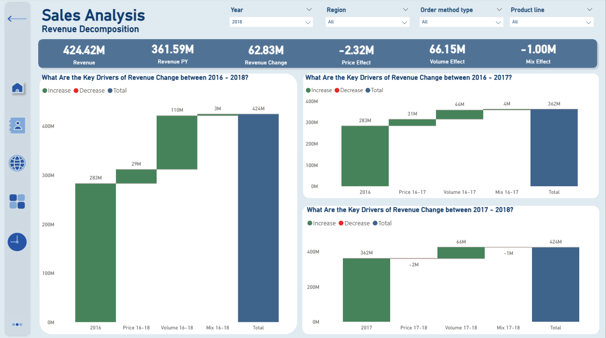Go to the home page icon
606x338 pixels.
click(x=17, y=88)
